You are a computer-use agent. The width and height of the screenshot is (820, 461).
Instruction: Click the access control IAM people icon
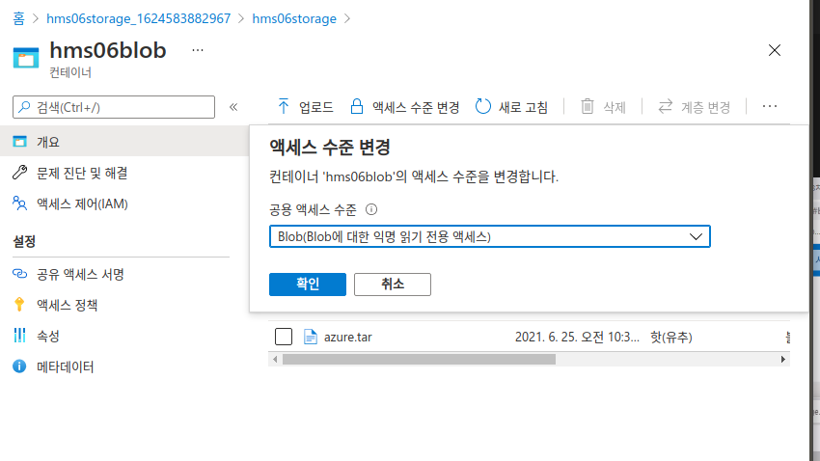20,203
